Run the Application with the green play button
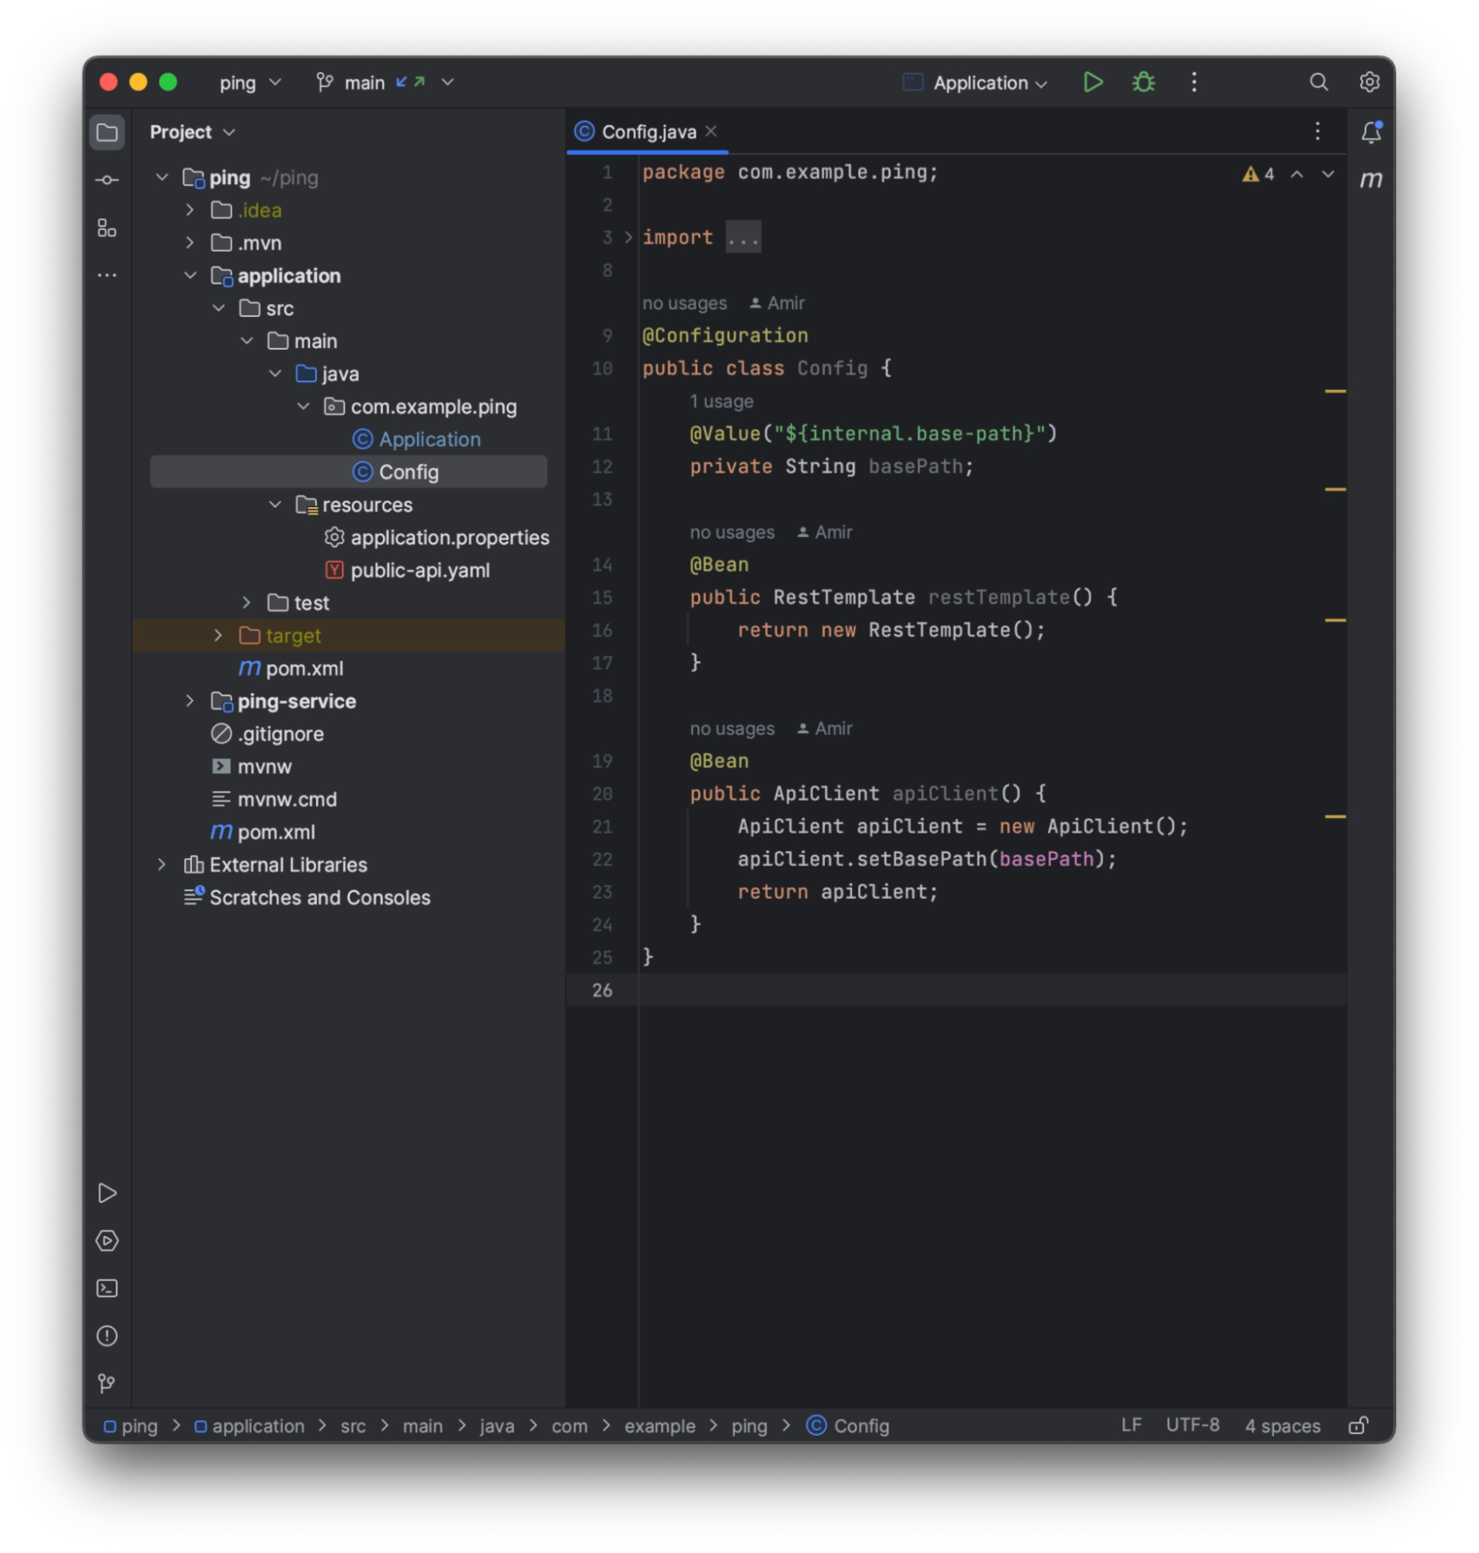The width and height of the screenshot is (1479, 1553). click(x=1093, y=82)
